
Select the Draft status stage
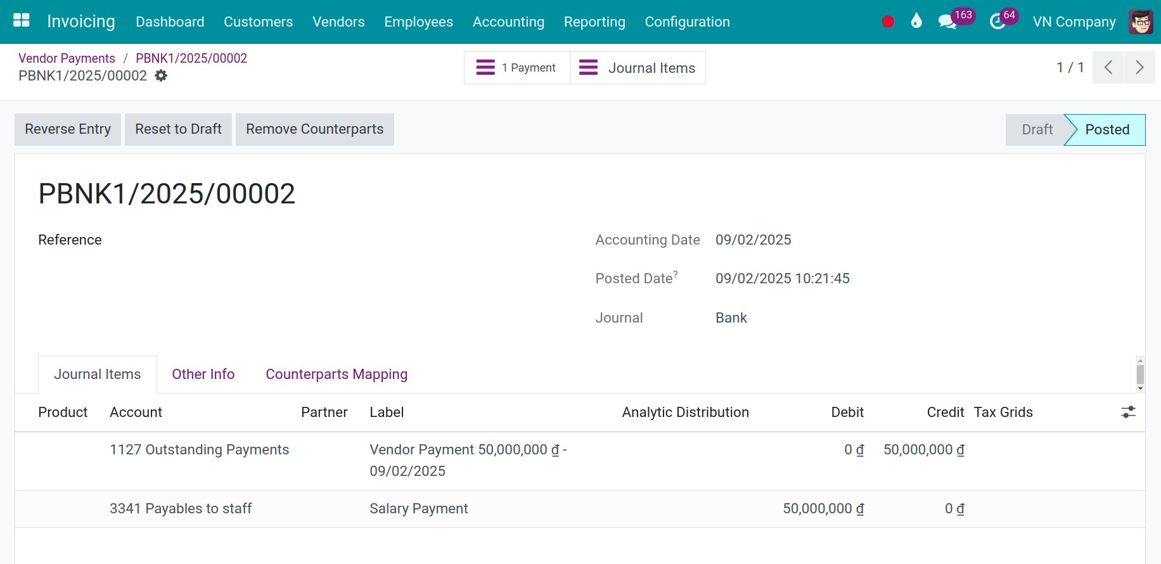(1037, 130)
